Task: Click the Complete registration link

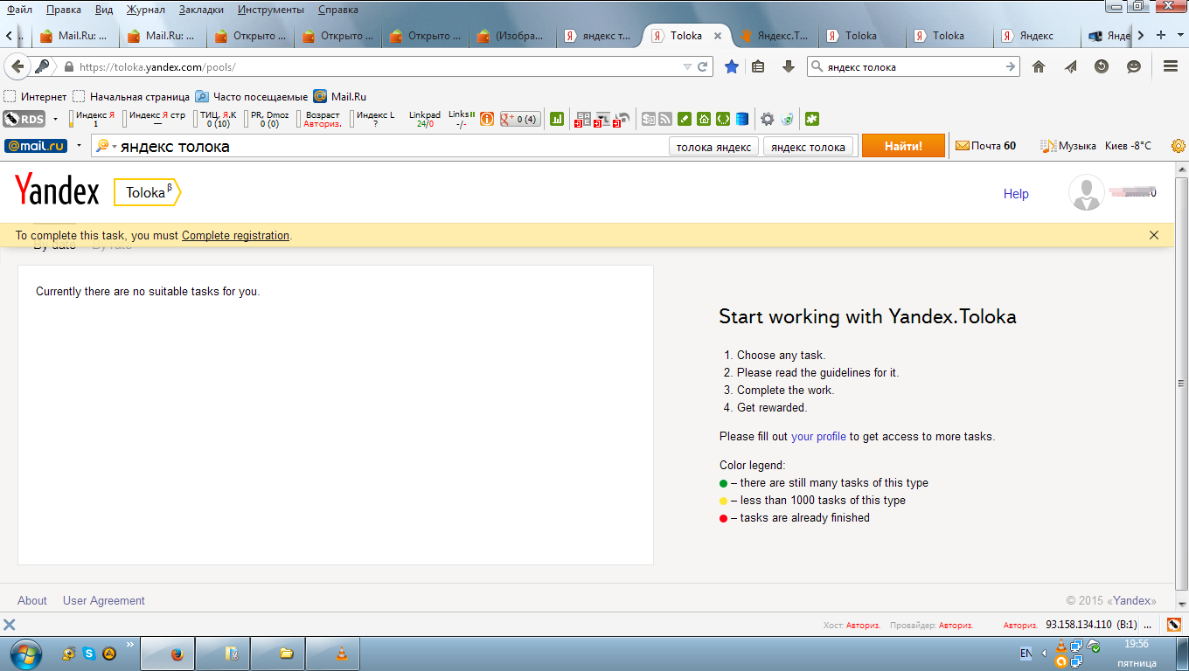Action: 235,235
